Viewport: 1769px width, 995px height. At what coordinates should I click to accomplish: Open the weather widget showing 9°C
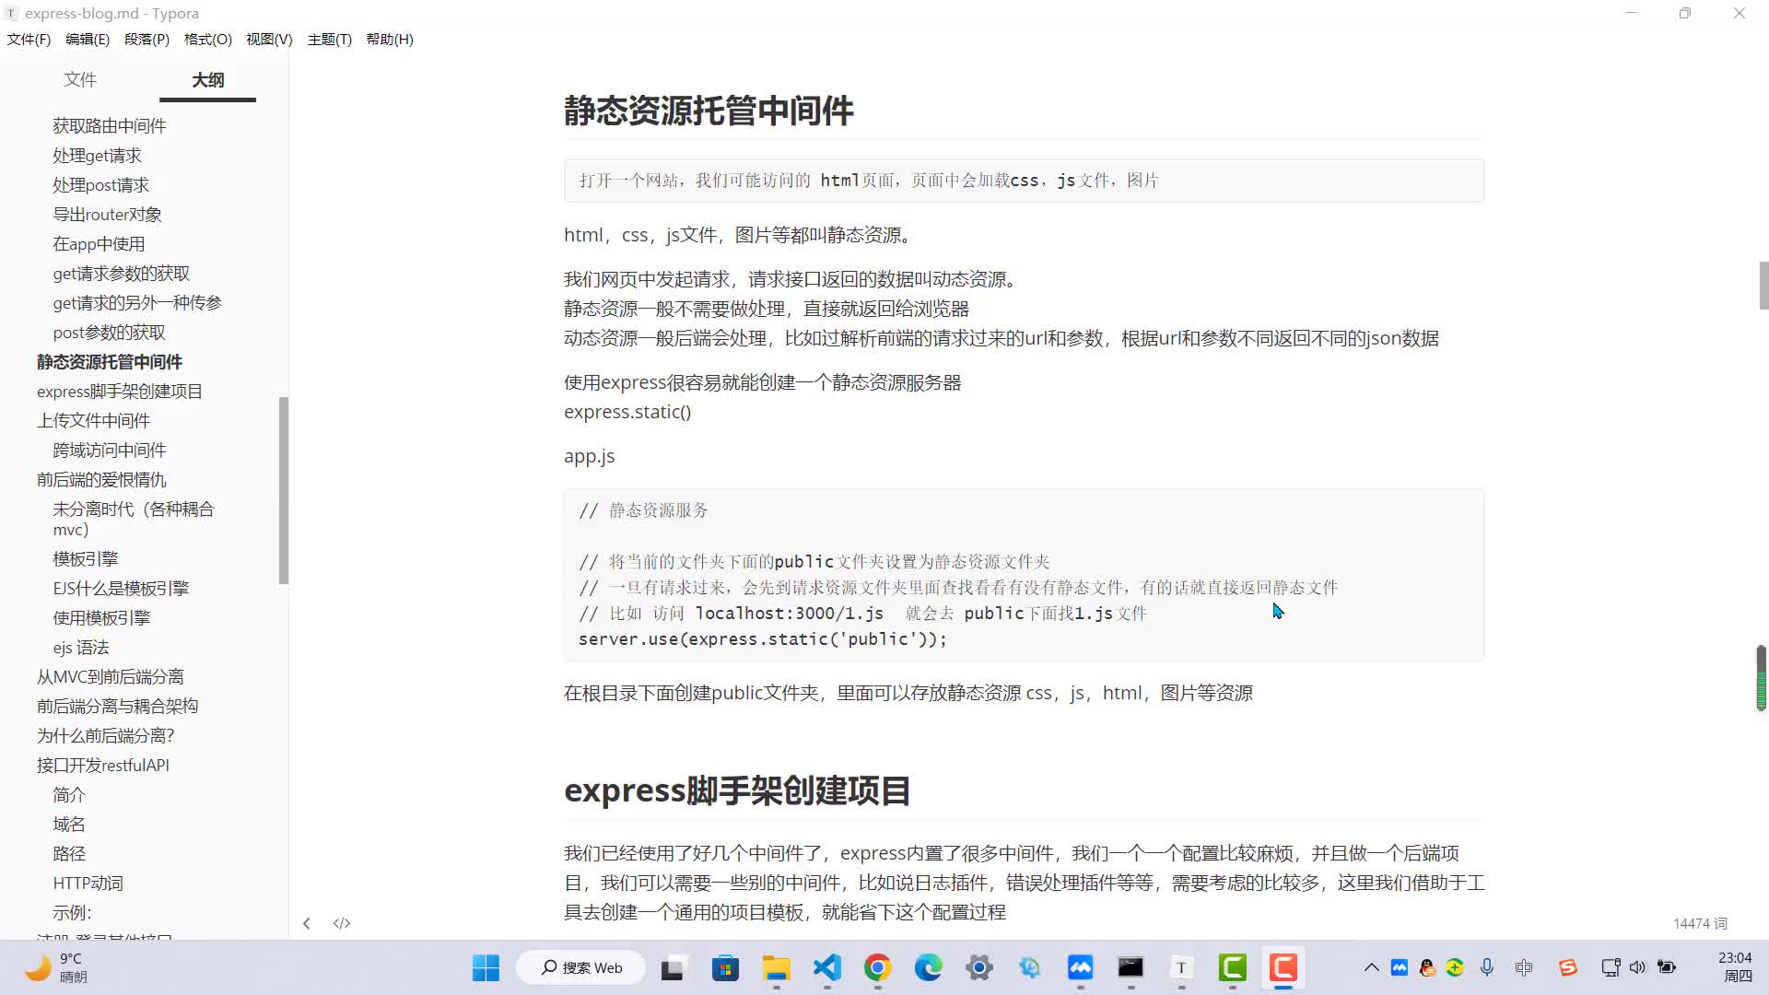pos(55,967)
